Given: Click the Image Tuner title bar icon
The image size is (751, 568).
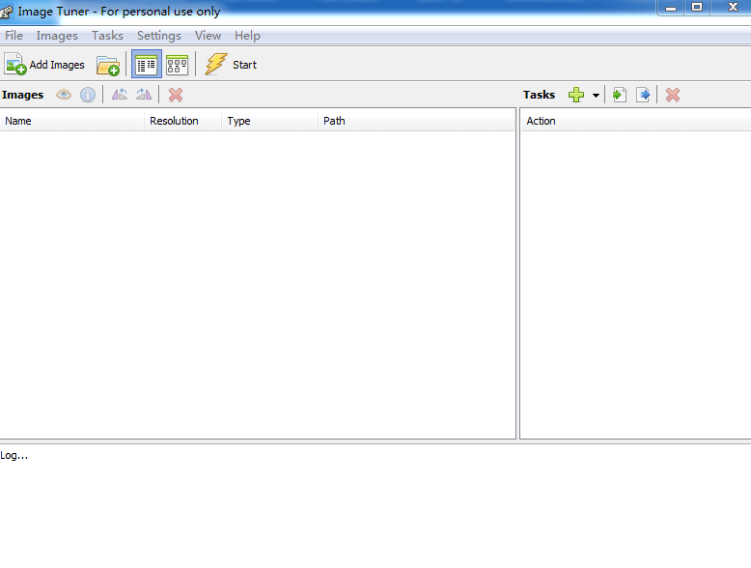Looking at the screenshot, I should [x=7, y=12].
